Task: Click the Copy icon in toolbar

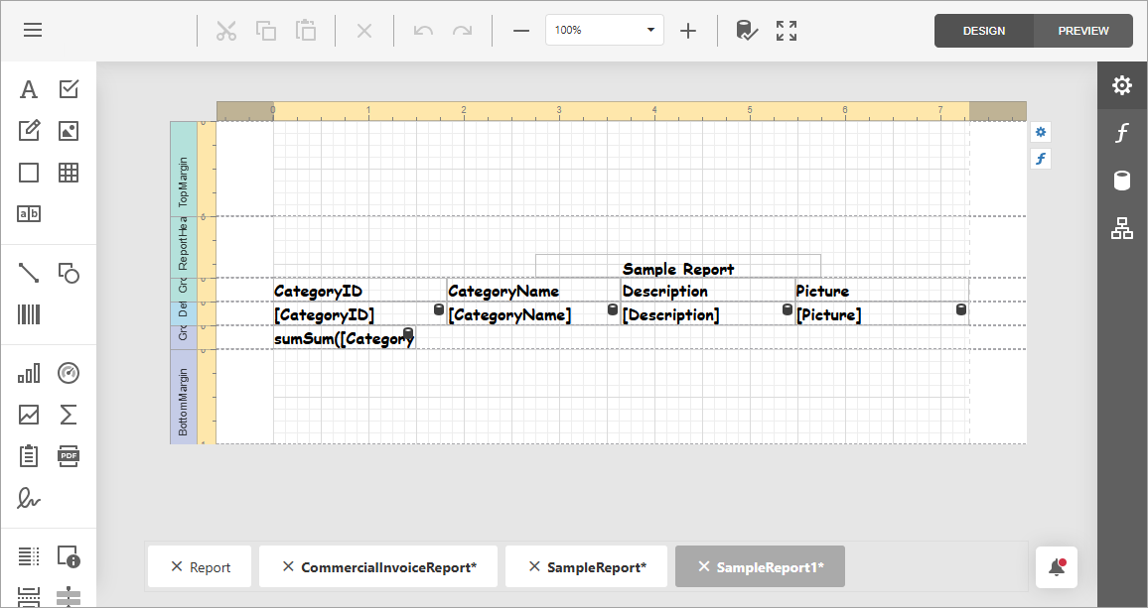Action: [266, 31]
